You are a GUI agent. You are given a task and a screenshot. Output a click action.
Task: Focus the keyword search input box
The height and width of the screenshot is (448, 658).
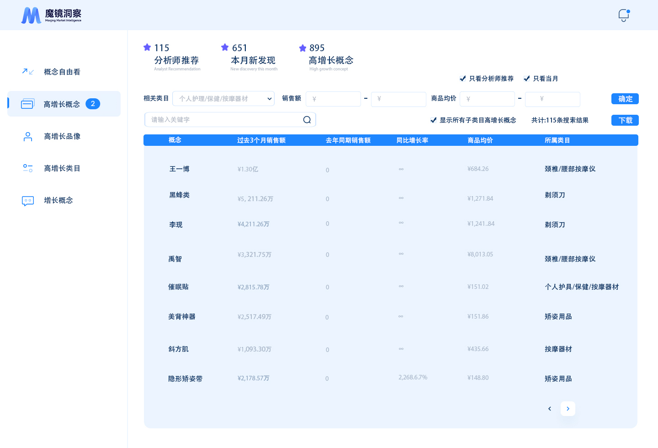224,120
